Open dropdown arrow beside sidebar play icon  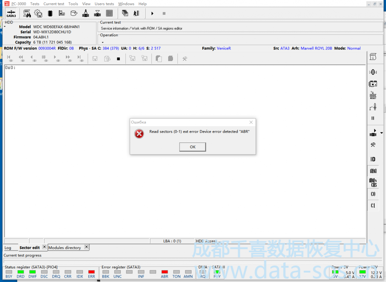pyautogui.click(x=381, y=133)
